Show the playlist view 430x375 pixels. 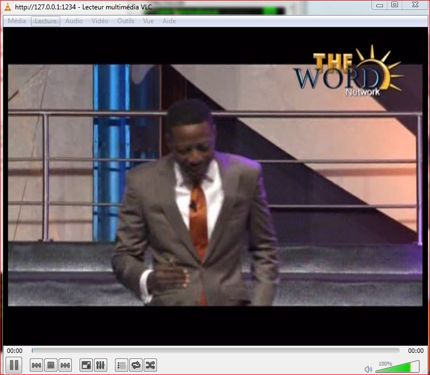coord(122,365)
